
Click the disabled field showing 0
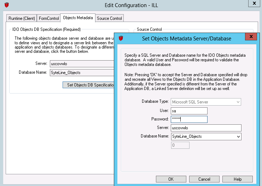pyautogui.click(x=180, y=145)
